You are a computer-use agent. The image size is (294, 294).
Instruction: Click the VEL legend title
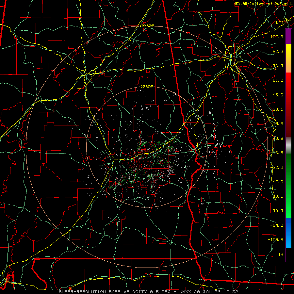287,20
